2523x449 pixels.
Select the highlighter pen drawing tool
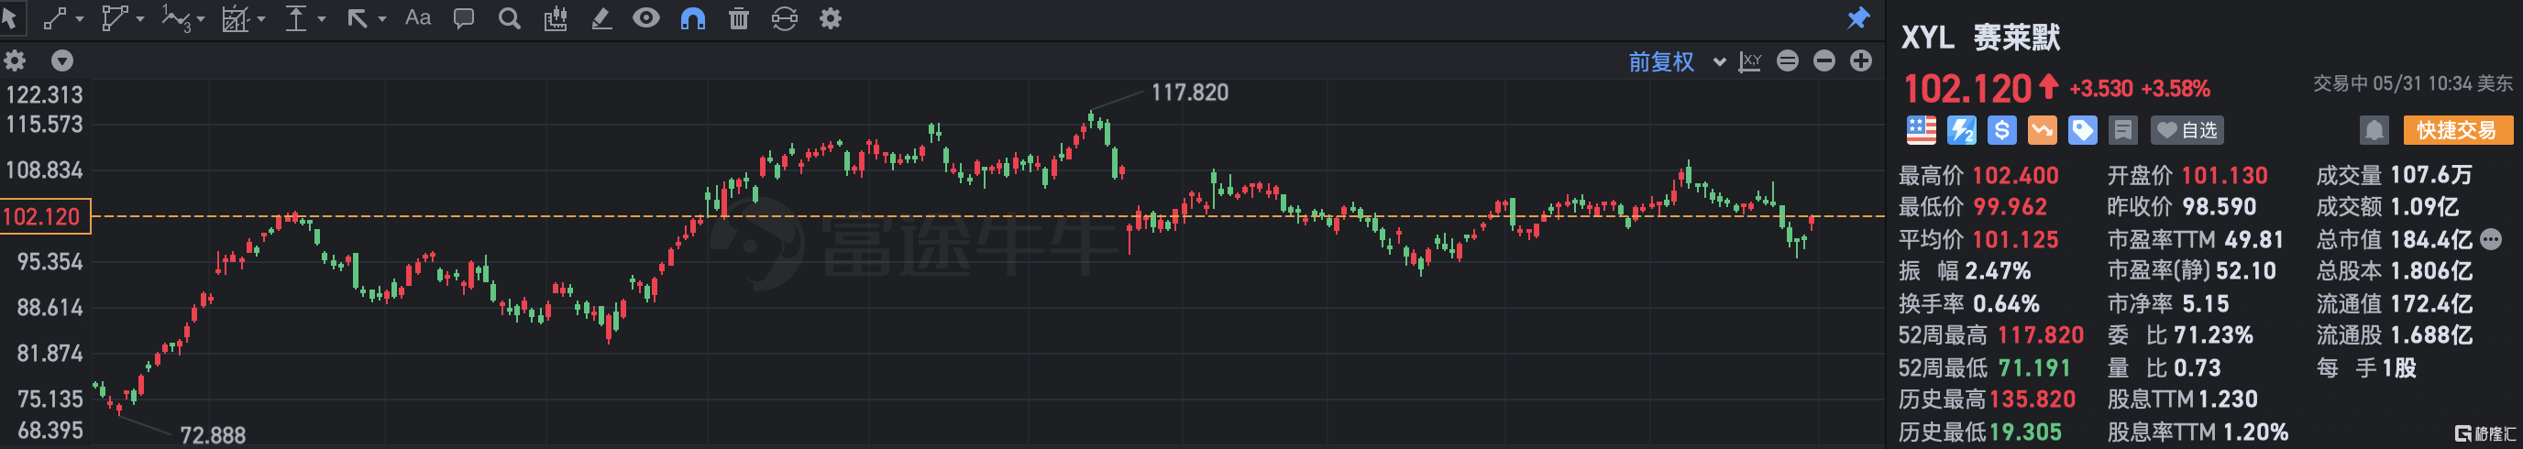(601, 17)
